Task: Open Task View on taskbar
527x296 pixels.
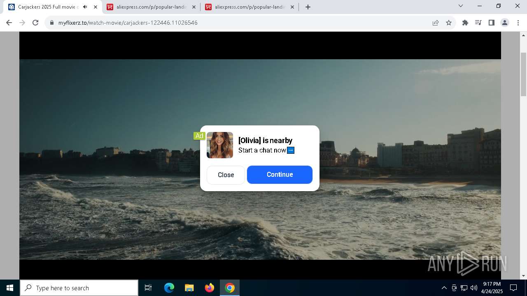Action: pos(148,288)
